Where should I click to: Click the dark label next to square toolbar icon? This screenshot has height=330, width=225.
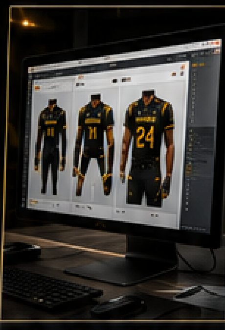coord(126,79)
